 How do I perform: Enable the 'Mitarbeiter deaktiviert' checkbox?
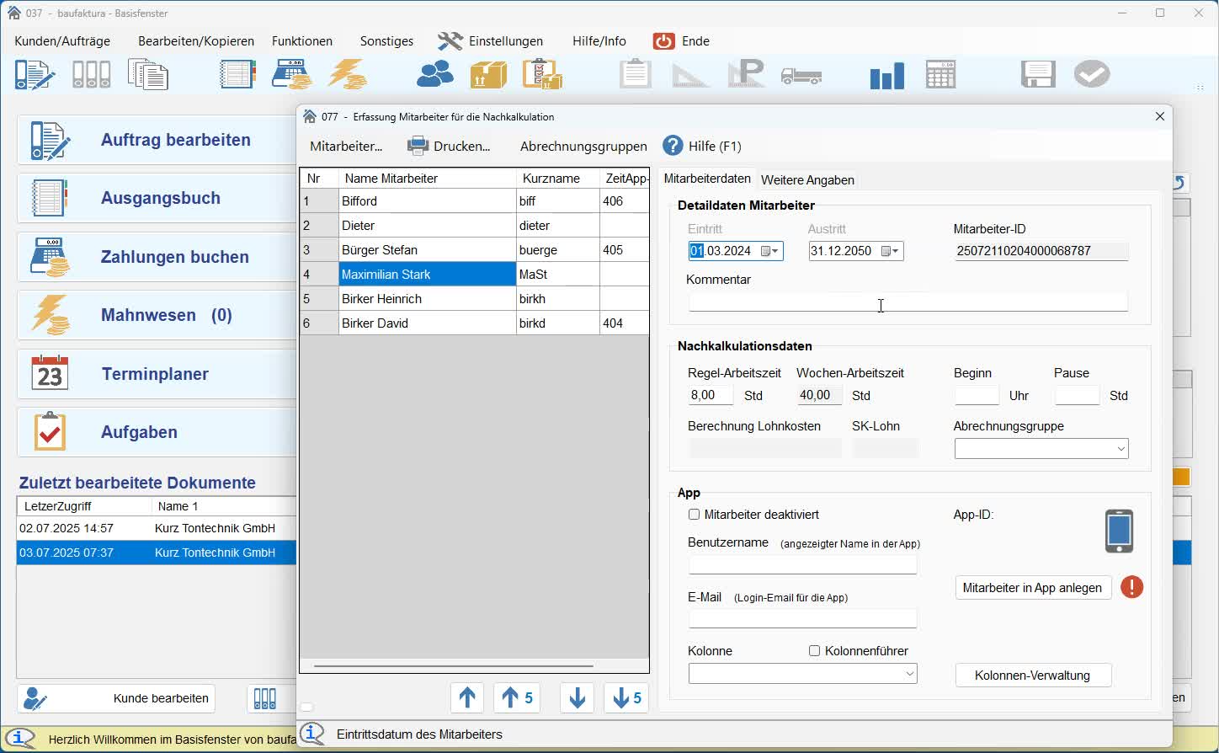click(695, 515)
